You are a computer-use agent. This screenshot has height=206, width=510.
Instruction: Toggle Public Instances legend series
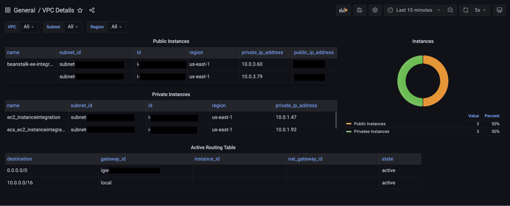pyautogui.click(x=370, y=124)
